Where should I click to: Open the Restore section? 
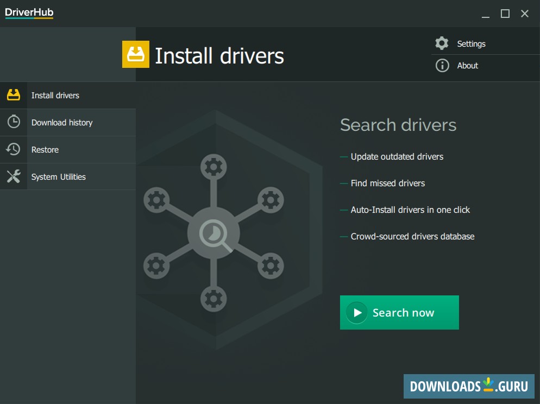(45, 149)
